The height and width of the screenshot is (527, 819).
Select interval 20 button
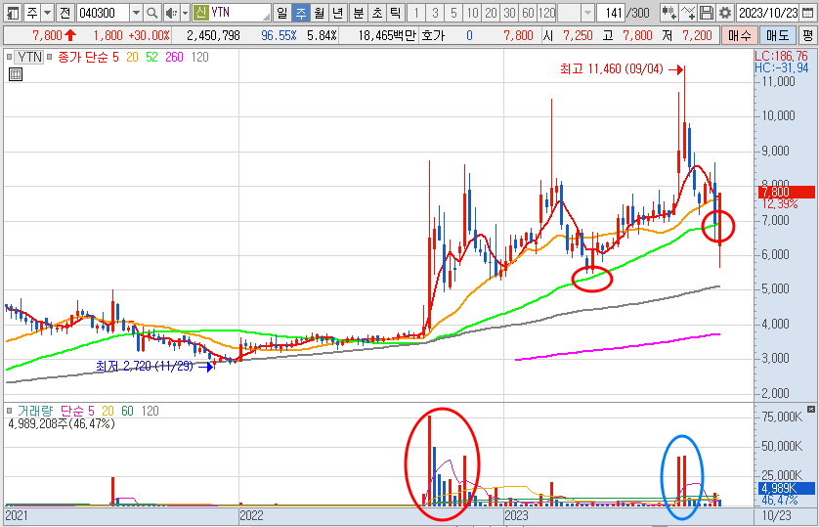point(491,12)
